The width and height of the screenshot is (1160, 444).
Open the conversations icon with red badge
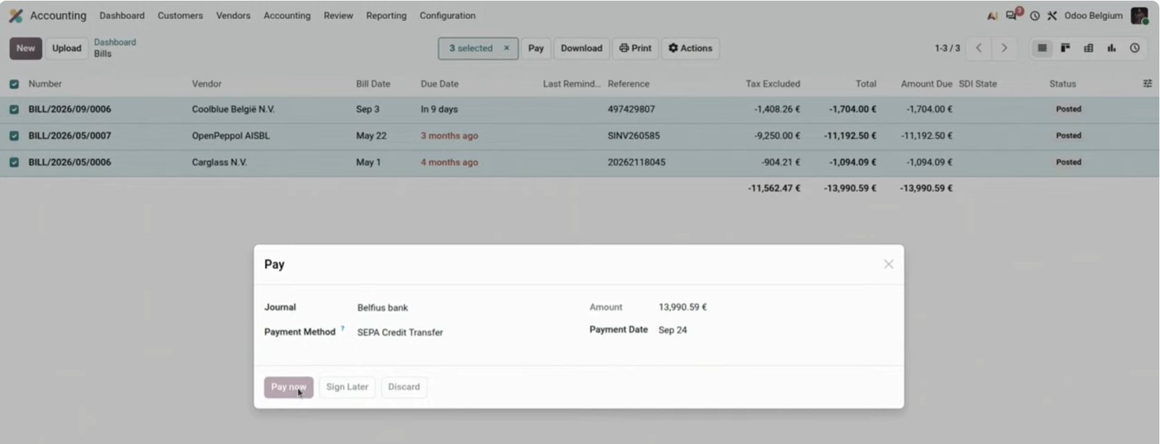click(1012, 14)
